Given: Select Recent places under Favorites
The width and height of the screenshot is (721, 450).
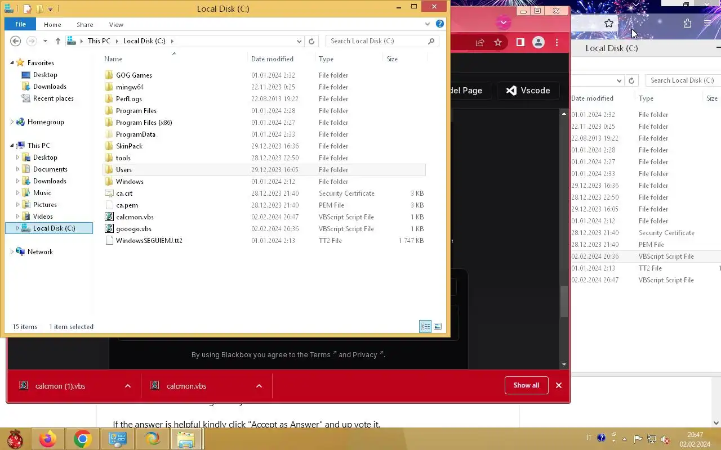Looking at the screenshot, I should point(53,98).
